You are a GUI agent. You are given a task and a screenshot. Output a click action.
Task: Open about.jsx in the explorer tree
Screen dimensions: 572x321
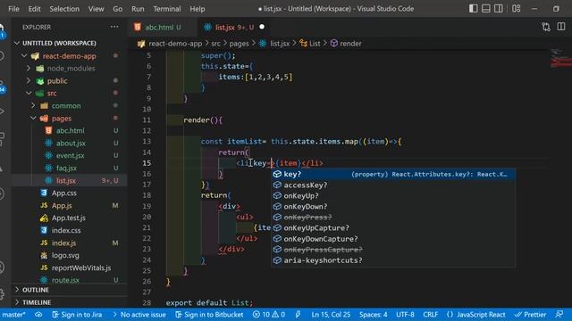click(71, 143)
